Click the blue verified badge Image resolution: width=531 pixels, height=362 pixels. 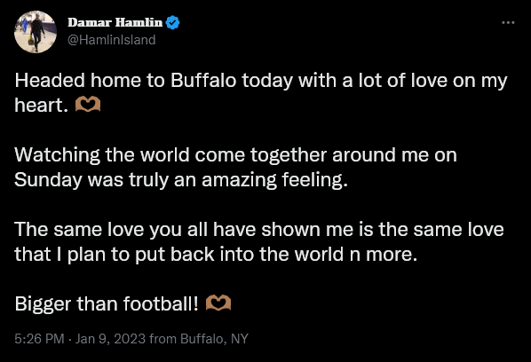(x=173, y=23)
